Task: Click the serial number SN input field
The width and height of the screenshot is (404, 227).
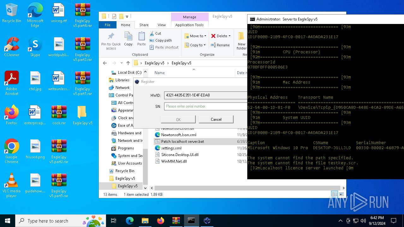Action: [205, 106]
